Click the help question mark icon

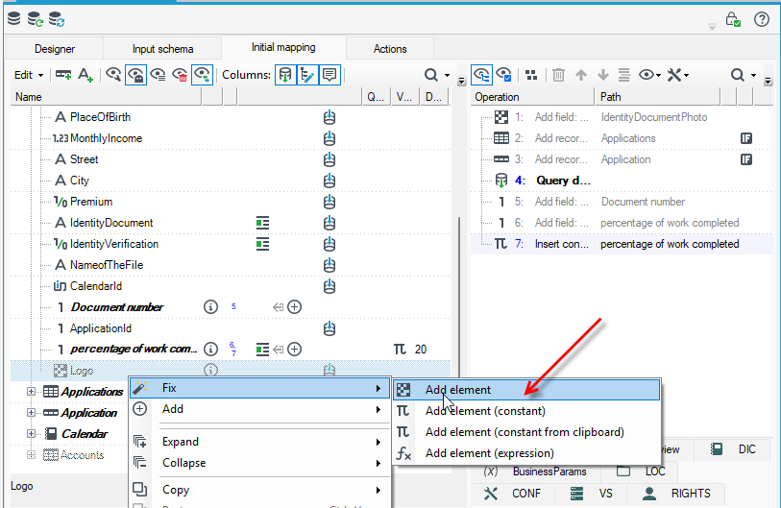761,19
